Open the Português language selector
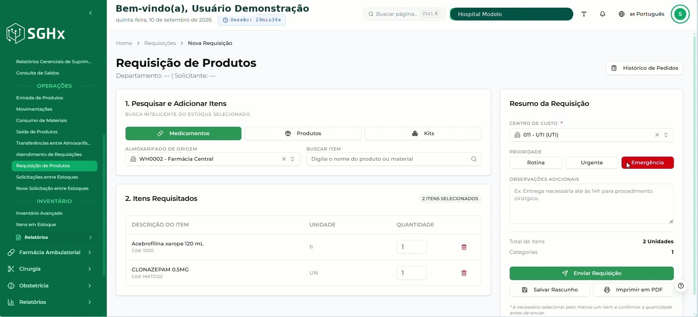 pos(647,14)
